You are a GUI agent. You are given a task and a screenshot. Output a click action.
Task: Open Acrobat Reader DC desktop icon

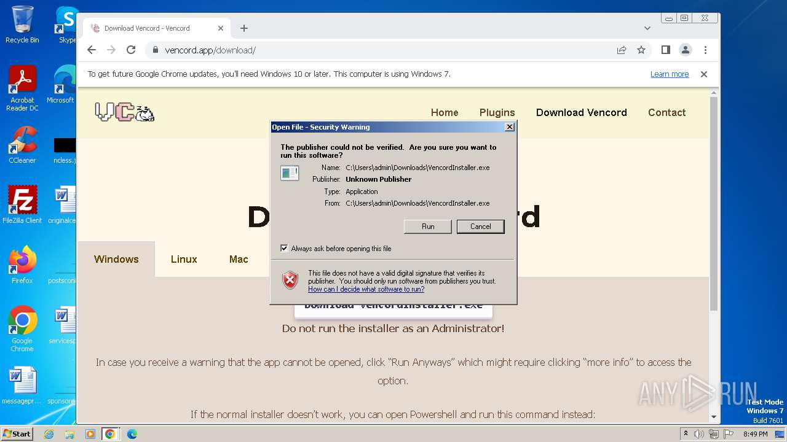pos(22,88)
